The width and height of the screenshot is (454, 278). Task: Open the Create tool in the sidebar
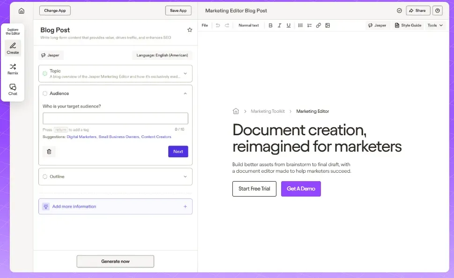click(x=13, y=48)
